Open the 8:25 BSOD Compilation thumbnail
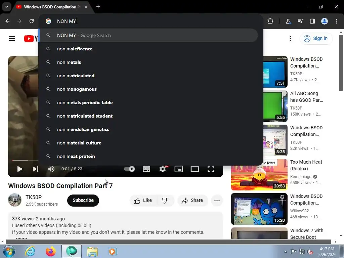 [x=275, y=140]
